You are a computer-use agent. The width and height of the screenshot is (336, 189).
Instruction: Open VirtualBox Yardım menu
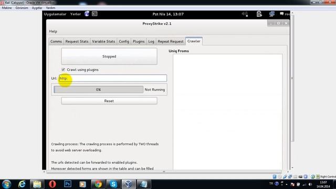50,8
